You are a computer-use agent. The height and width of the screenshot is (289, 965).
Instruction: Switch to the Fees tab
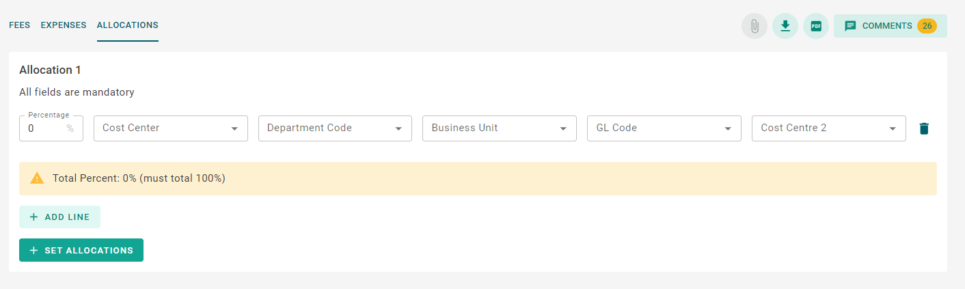pos(19,25)
